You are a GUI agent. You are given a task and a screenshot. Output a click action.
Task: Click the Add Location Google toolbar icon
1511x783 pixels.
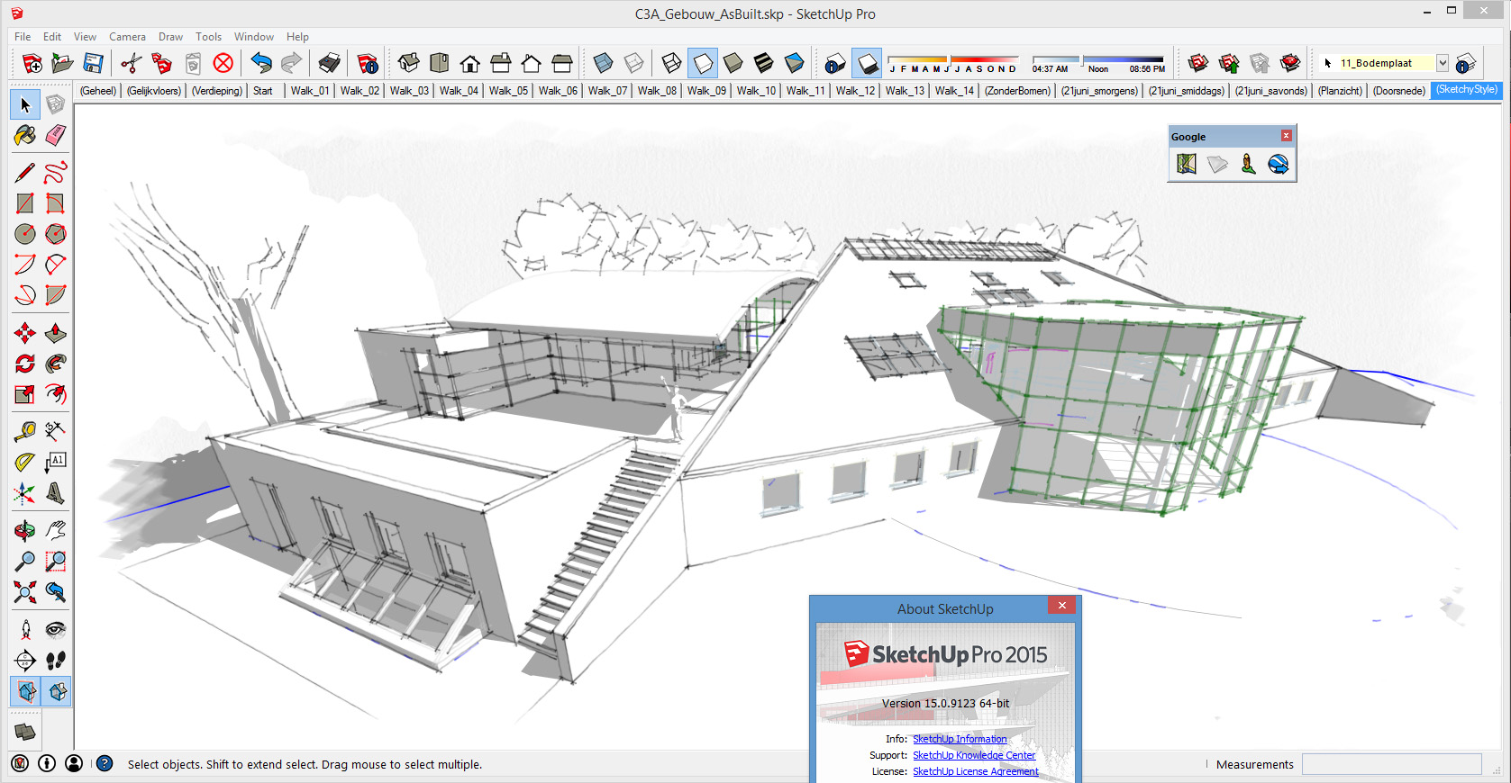[x=1187, y=164]
